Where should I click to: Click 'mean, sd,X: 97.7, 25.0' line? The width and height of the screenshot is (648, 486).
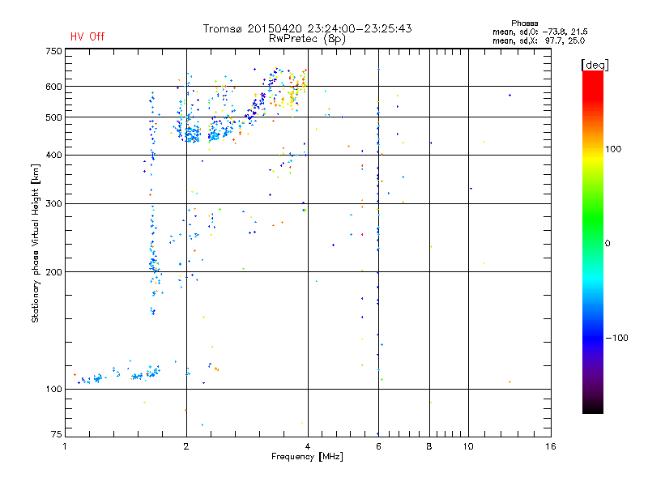pyautogui.click(x=539, y=40)
